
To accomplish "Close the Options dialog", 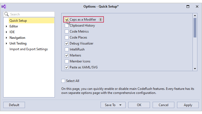I will point(197,7).
